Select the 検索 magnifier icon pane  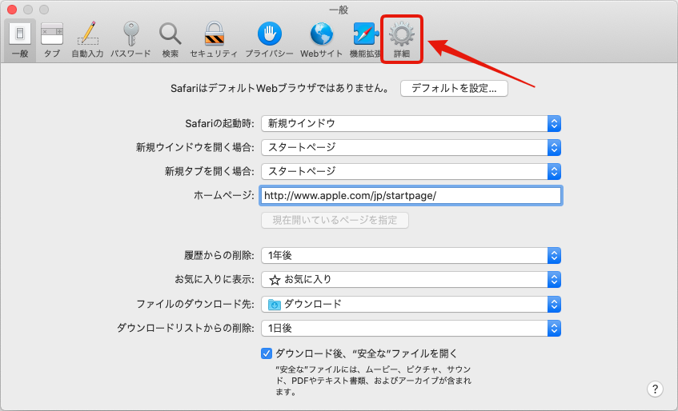[170, 40]
